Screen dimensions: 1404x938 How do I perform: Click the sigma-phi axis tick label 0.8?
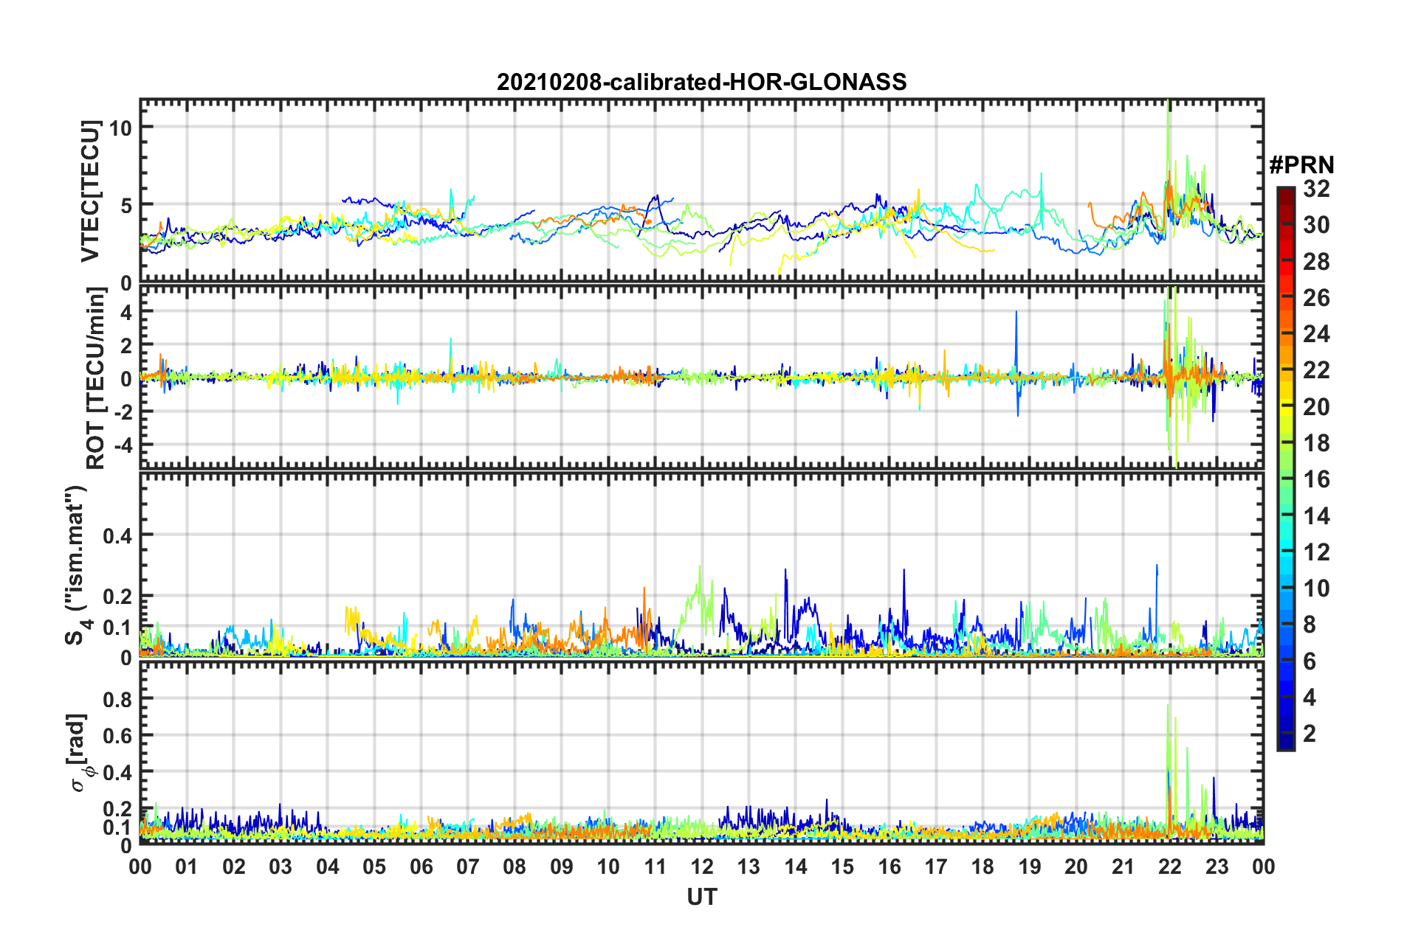click(x=117, y=698)
